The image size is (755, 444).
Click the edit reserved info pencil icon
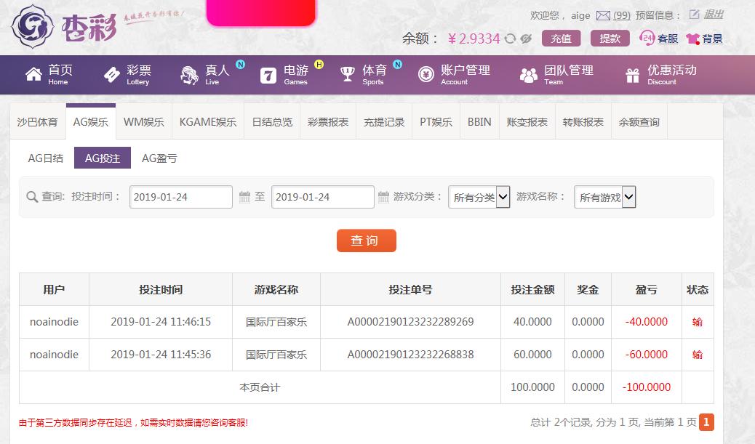point(694,15)
